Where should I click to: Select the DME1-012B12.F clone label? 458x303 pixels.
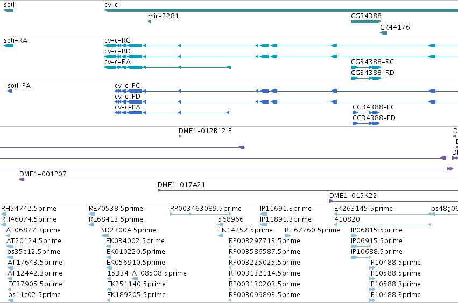coord(205,131)
